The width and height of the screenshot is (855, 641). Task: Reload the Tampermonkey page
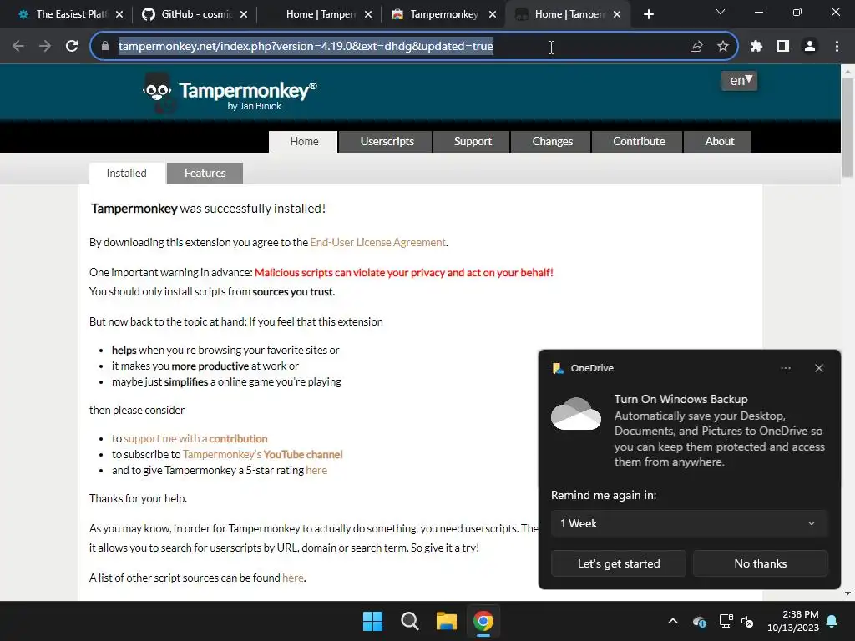tap(72, 47)
